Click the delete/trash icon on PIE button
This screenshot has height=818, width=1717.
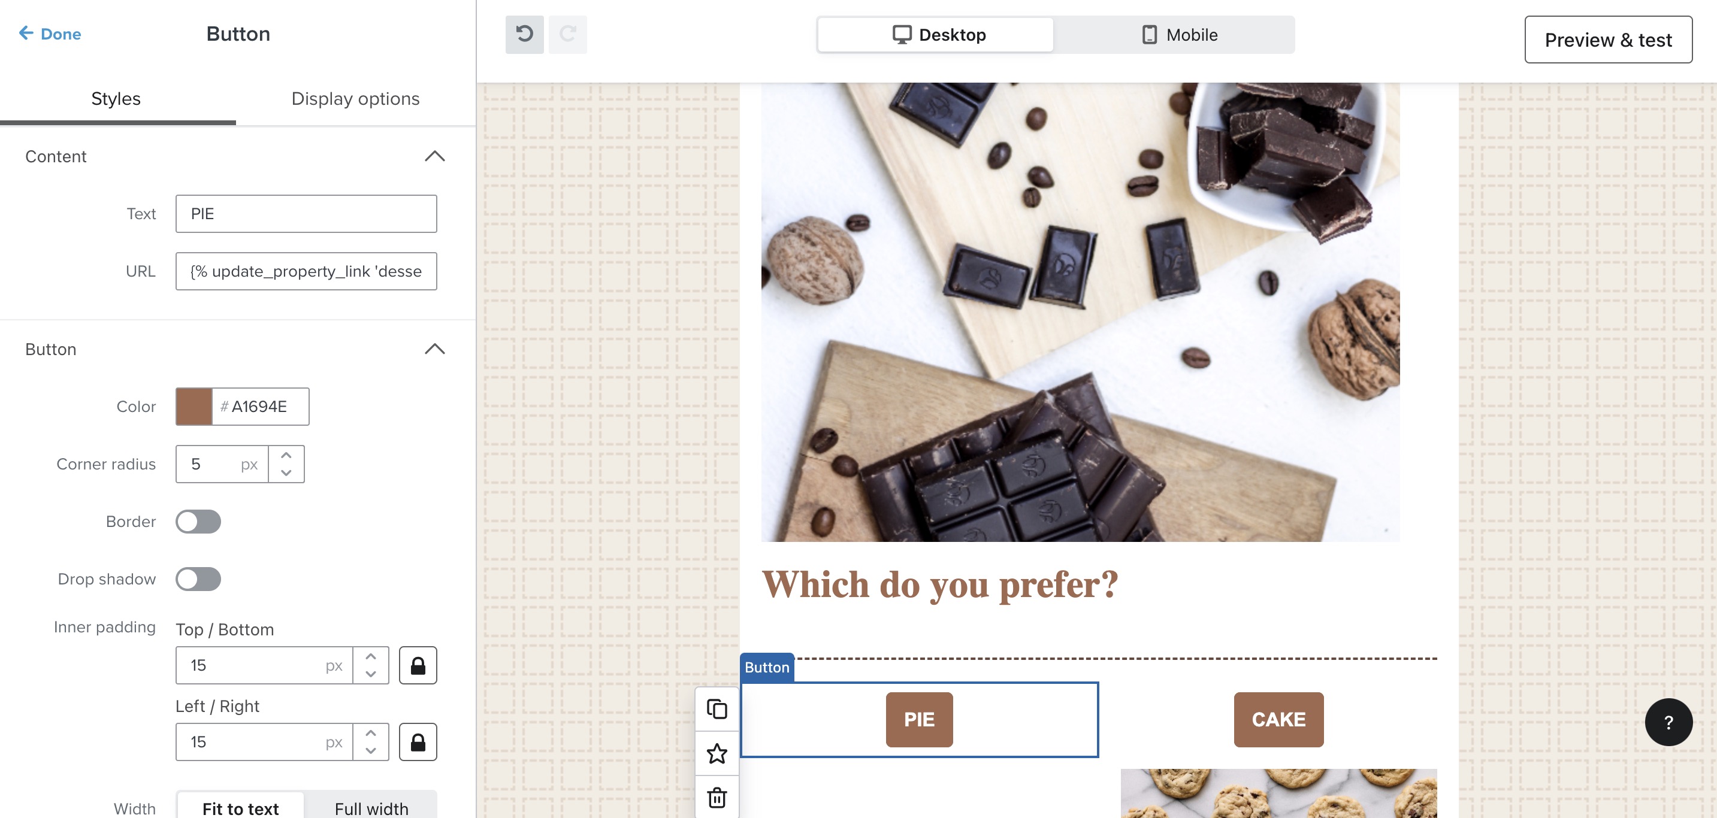[717, 797]
